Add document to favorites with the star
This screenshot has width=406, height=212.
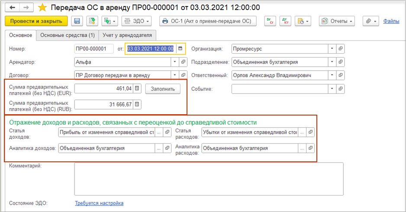42,7
